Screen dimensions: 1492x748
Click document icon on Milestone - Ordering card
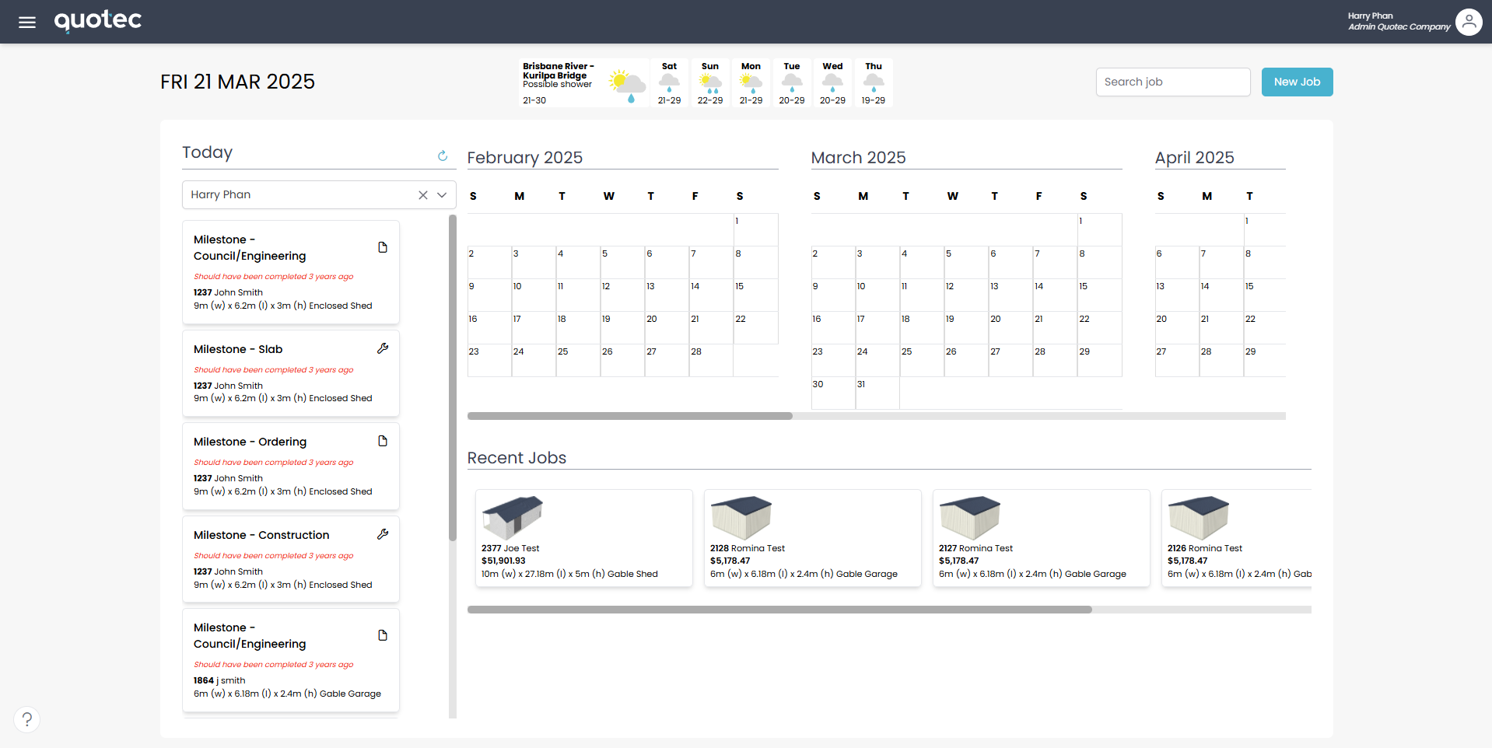tap(383, 441)
